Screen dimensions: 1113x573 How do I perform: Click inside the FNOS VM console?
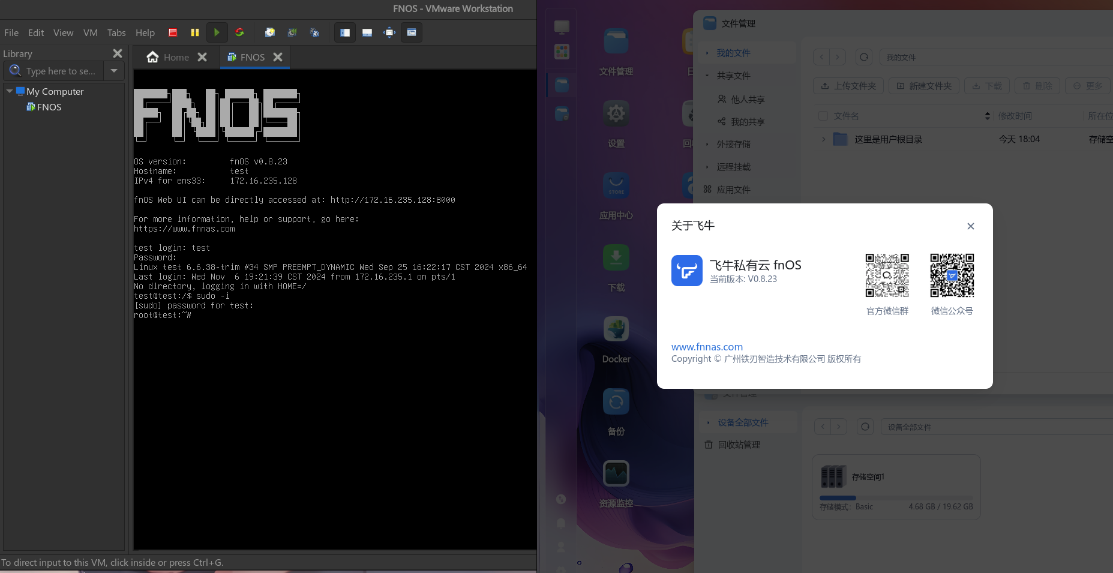click(335, 309)
